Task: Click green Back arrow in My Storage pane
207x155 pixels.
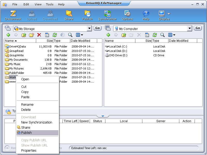Action: pyautogui.click(x=8, y=35)
